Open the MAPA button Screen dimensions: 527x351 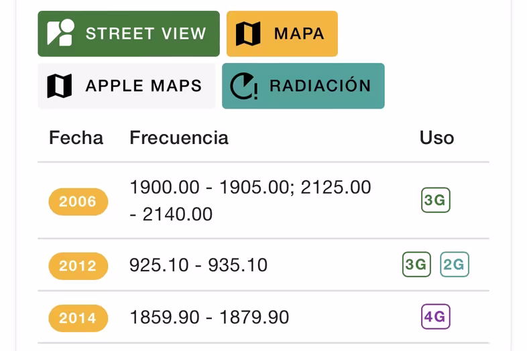pos(282,33)
